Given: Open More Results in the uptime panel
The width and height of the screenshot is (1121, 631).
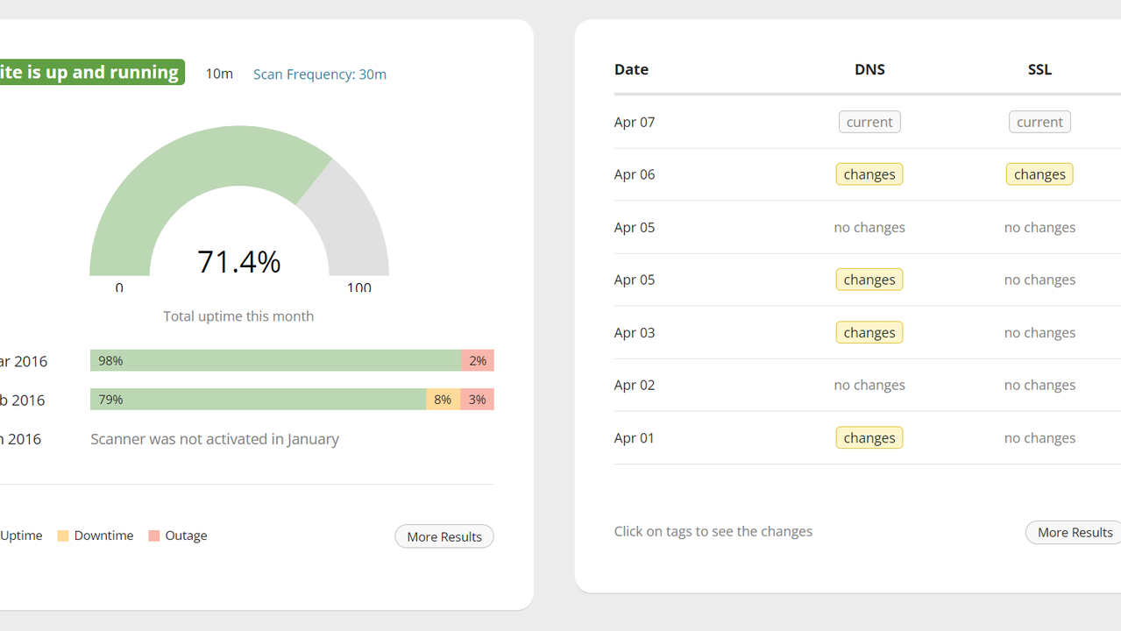Looking at the screenshot, I should point(443,536).
